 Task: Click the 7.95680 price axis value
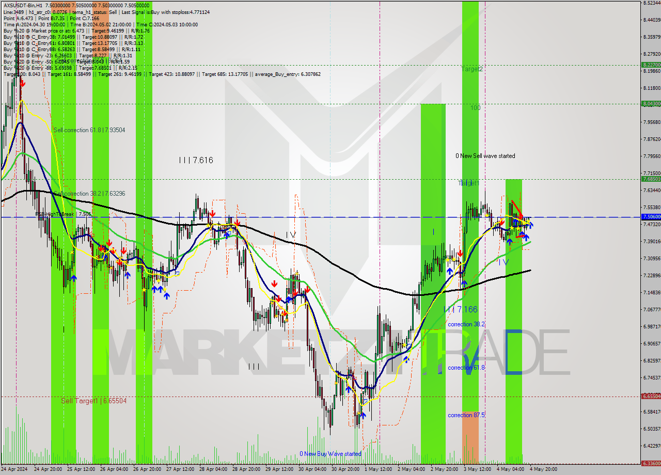click(x=652, y=122)
